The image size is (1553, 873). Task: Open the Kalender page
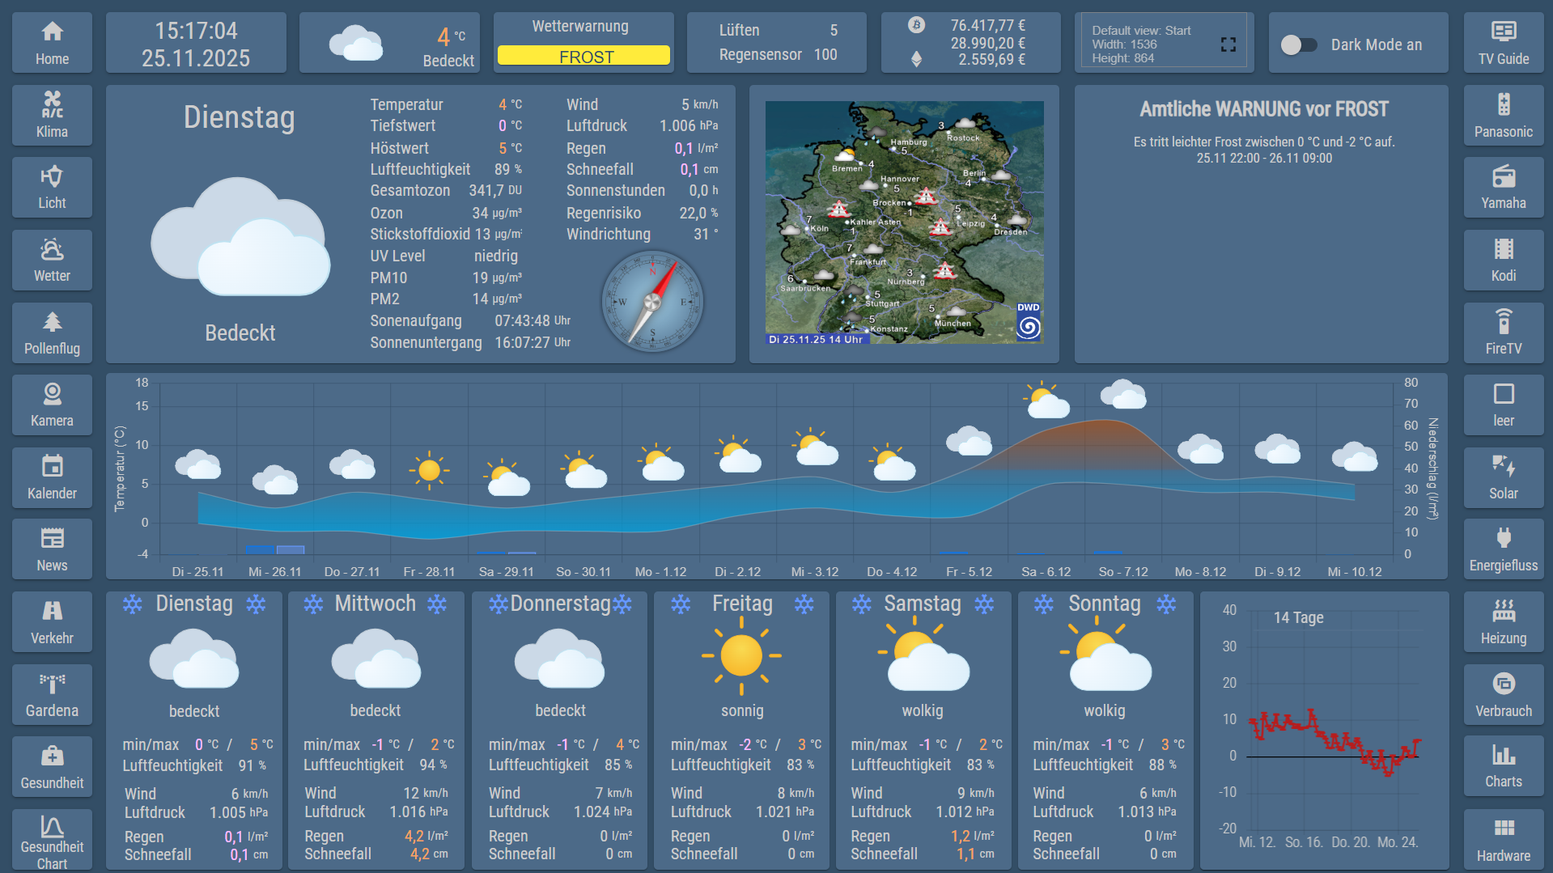tap(52, 477)
